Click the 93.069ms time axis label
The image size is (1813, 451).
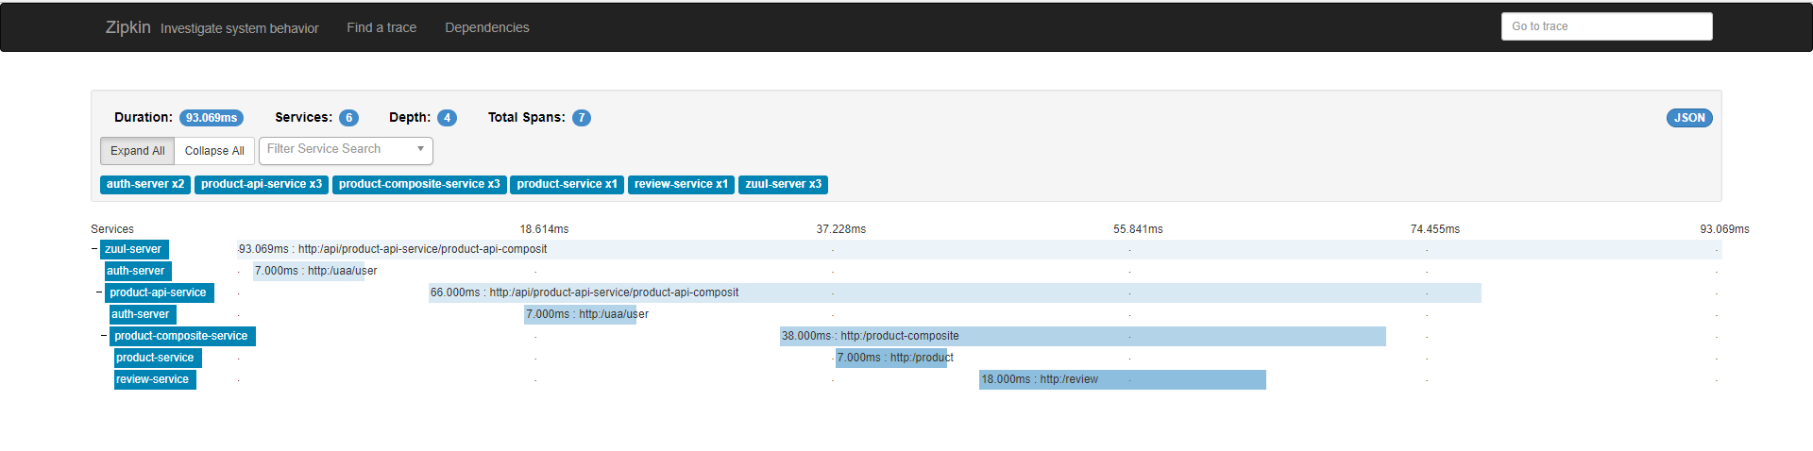[1724, 229]
